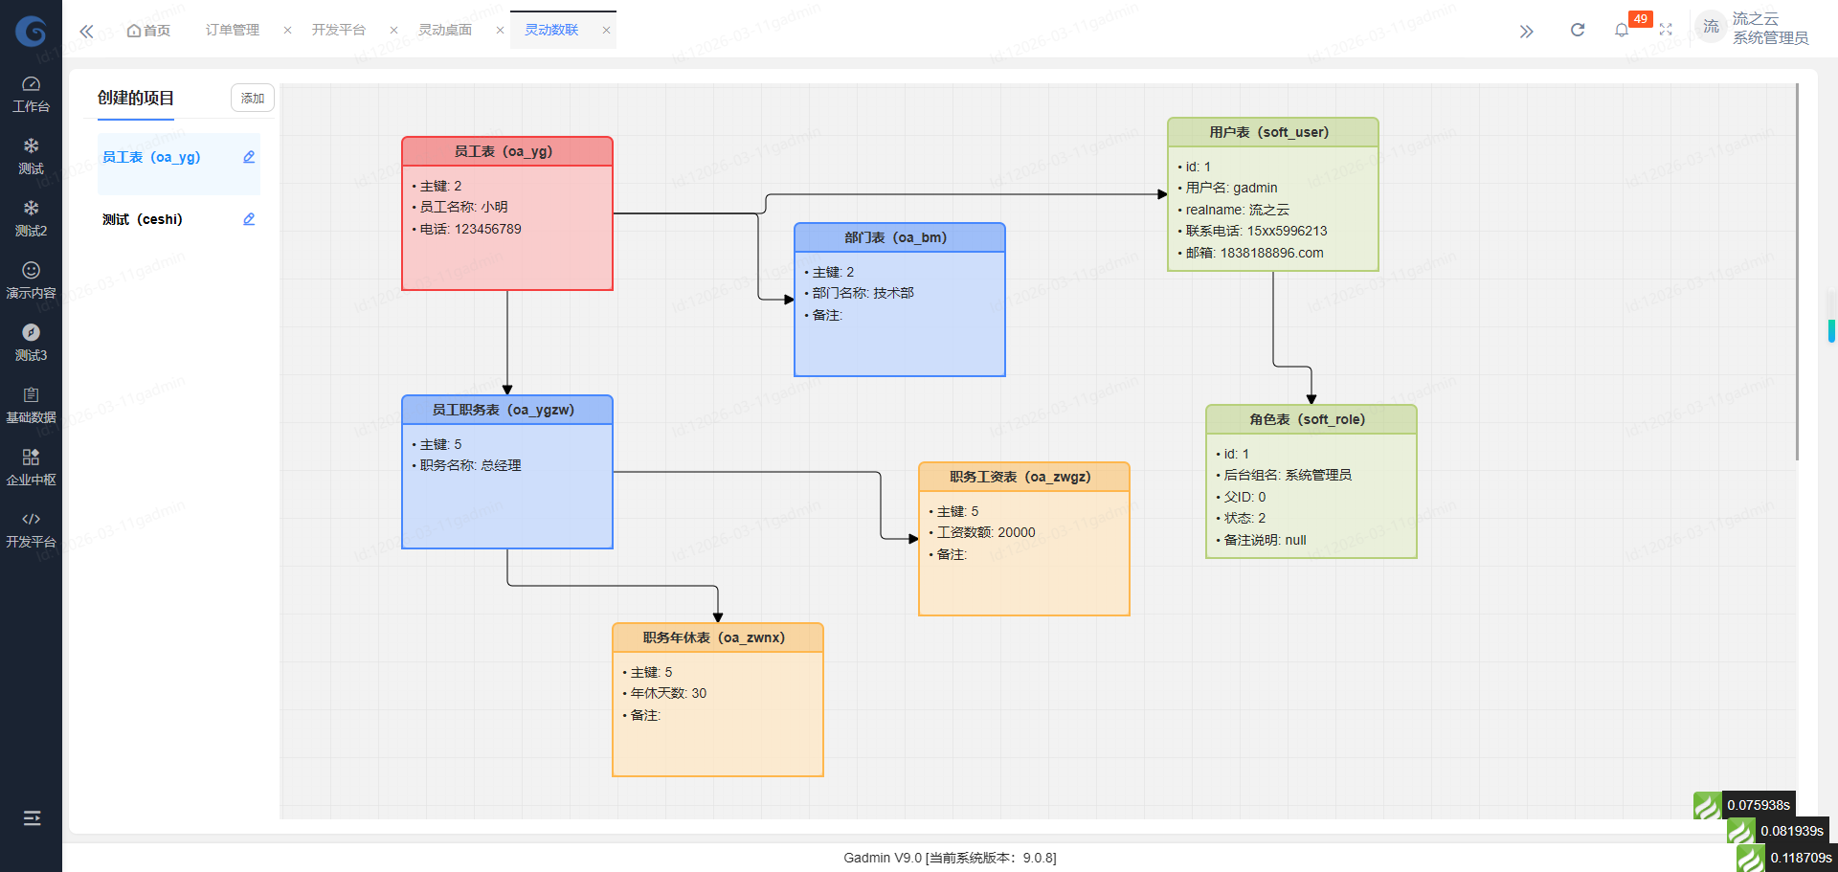Toggle sidebar menu with bottom hamburger icon
1838x872 pixels.
tap(32, 817)
